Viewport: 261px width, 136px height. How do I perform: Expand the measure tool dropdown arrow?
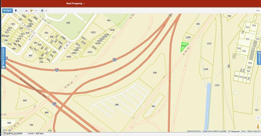click(x=36, y=11)
